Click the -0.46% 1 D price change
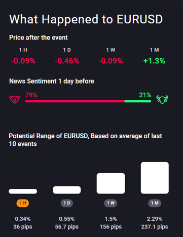This screenshot has width=183, height=237. click(x=67, y=61)
